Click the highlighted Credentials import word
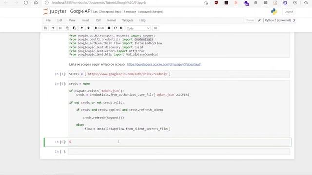The width and height of the screenshot is (312, 175). tap(144, 39)
